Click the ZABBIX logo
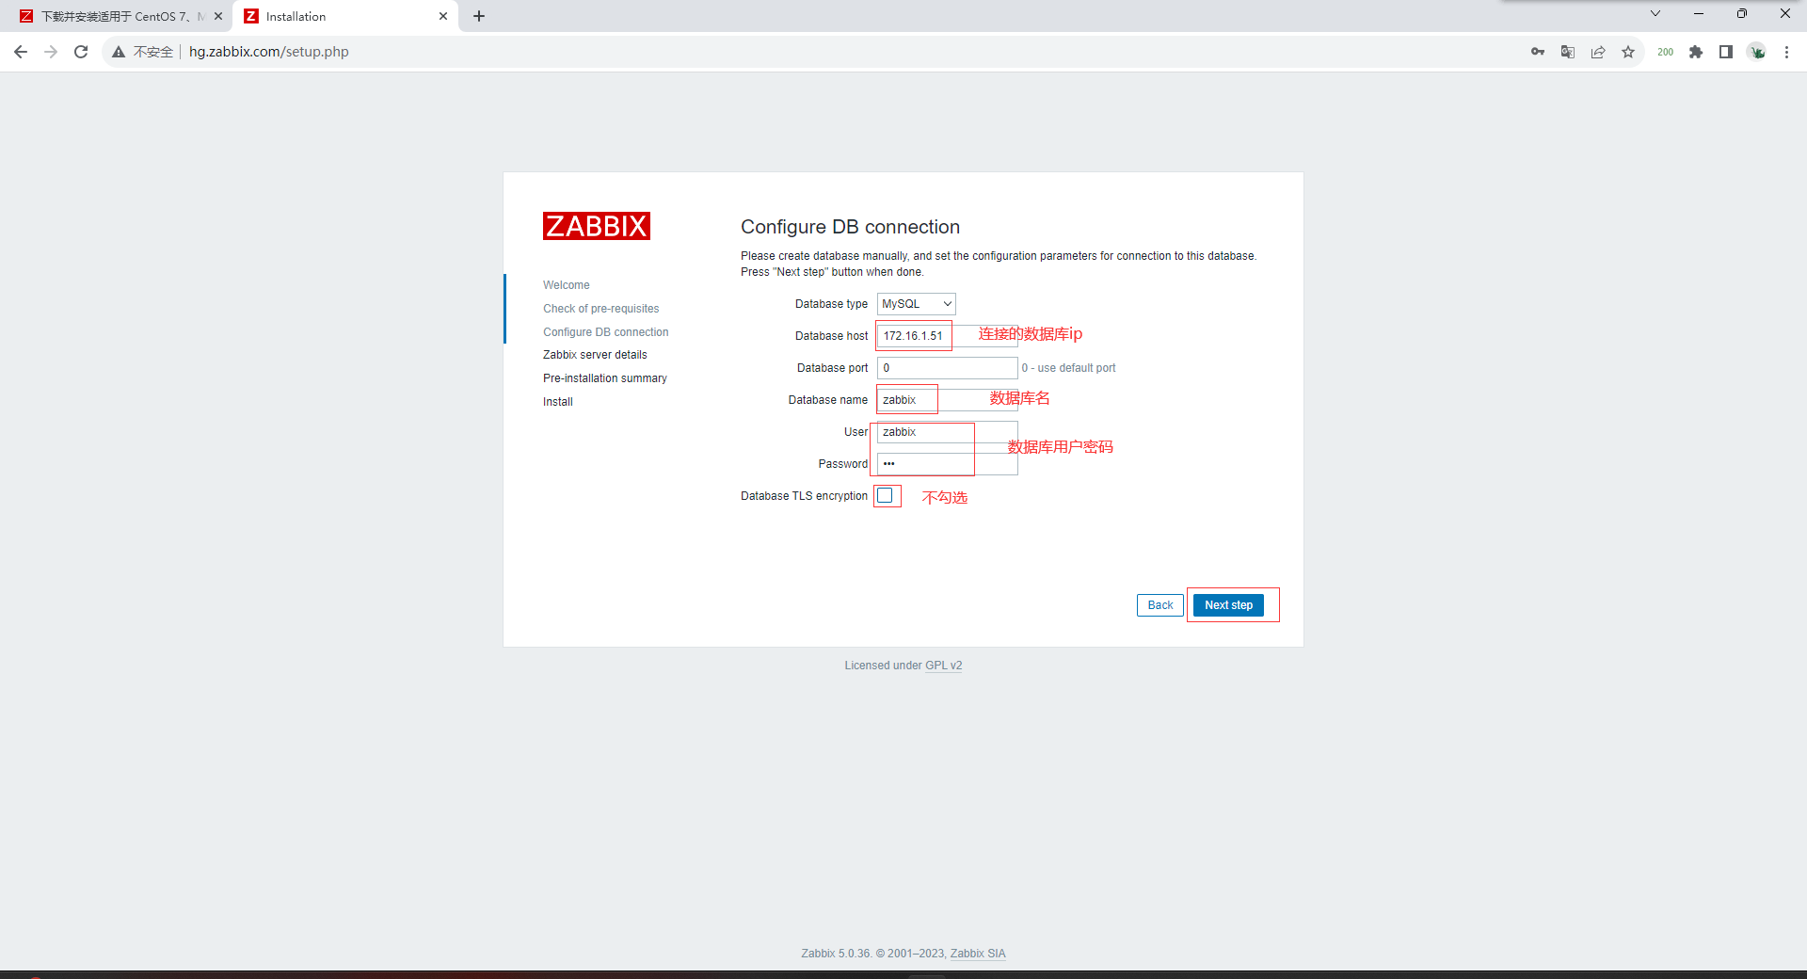Image resolution: width=1807 pixels, height=979 pixels. pyautogui.click(x=597, y=226)
